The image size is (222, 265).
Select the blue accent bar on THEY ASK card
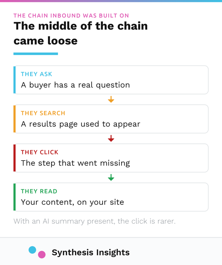[x=14, y=80]
